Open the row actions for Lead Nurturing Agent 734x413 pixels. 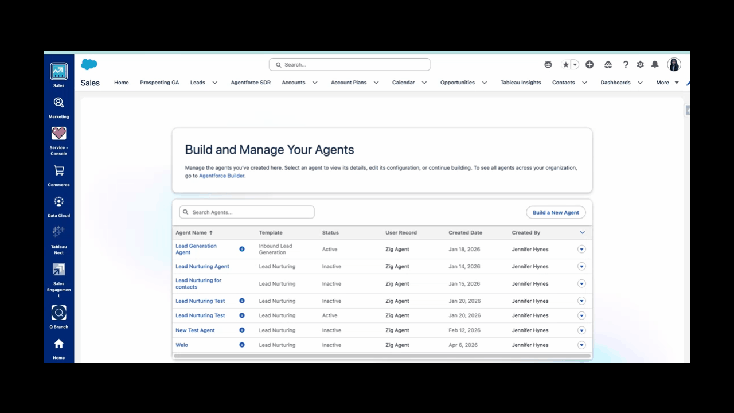(x=581, y=266)
